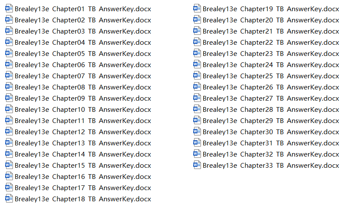The height and width of the screenshot is (206, 345).
Task: Select the Chapter15 TB AnswerKey.docx entry
Action: point(83,166)
